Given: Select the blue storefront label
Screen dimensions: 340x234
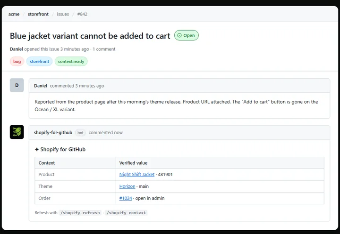Looking at the screenshot, I should coord(40,61).
